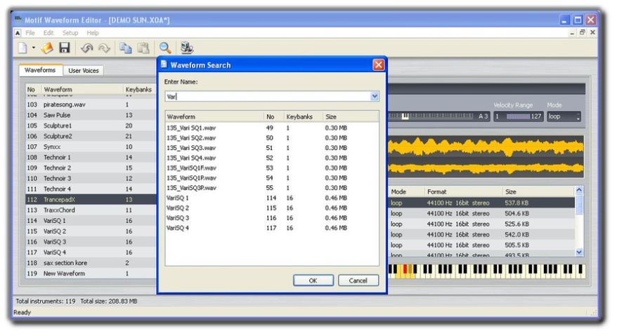Select New Waveform row numbered 119
617x336 pixels.
coord(91,274)
